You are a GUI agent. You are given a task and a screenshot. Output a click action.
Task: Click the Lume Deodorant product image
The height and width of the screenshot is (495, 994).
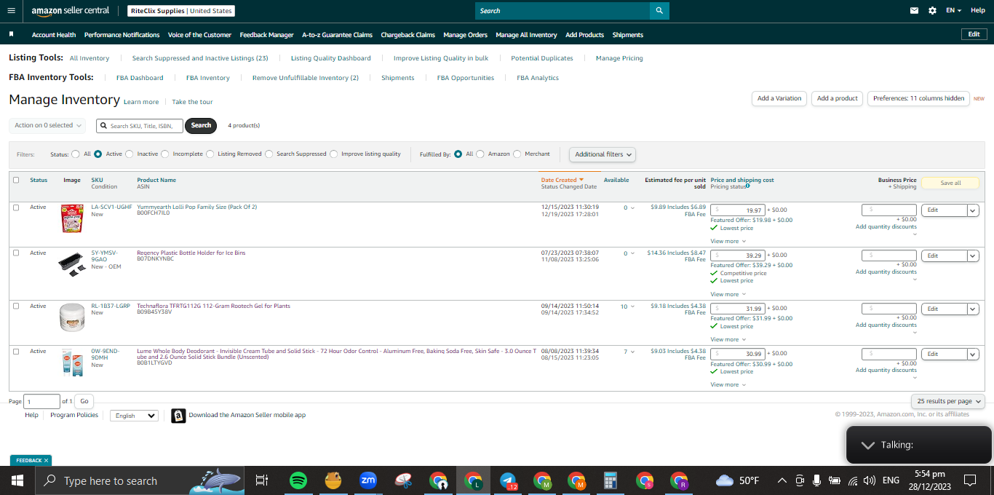point(72,363)
